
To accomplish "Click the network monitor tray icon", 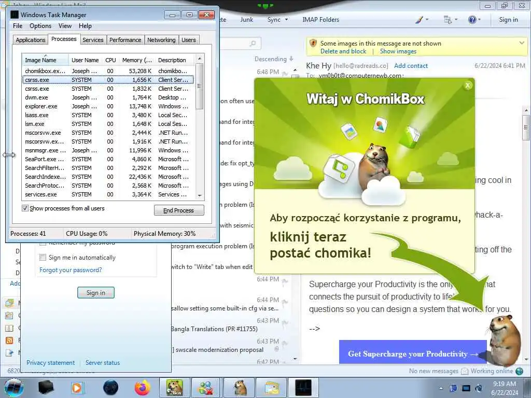I will tap(466, 388).
